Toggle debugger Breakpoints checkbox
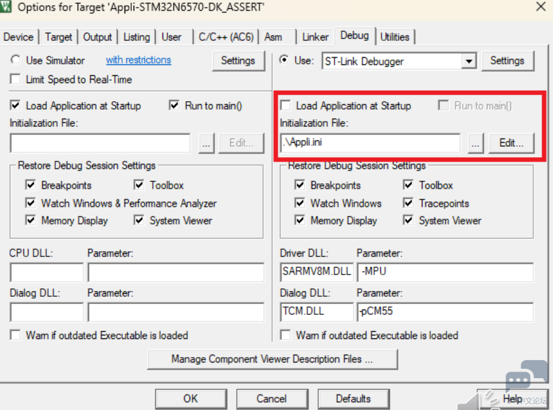The height and width of the screenshot is (410, 553). point(300,185)
